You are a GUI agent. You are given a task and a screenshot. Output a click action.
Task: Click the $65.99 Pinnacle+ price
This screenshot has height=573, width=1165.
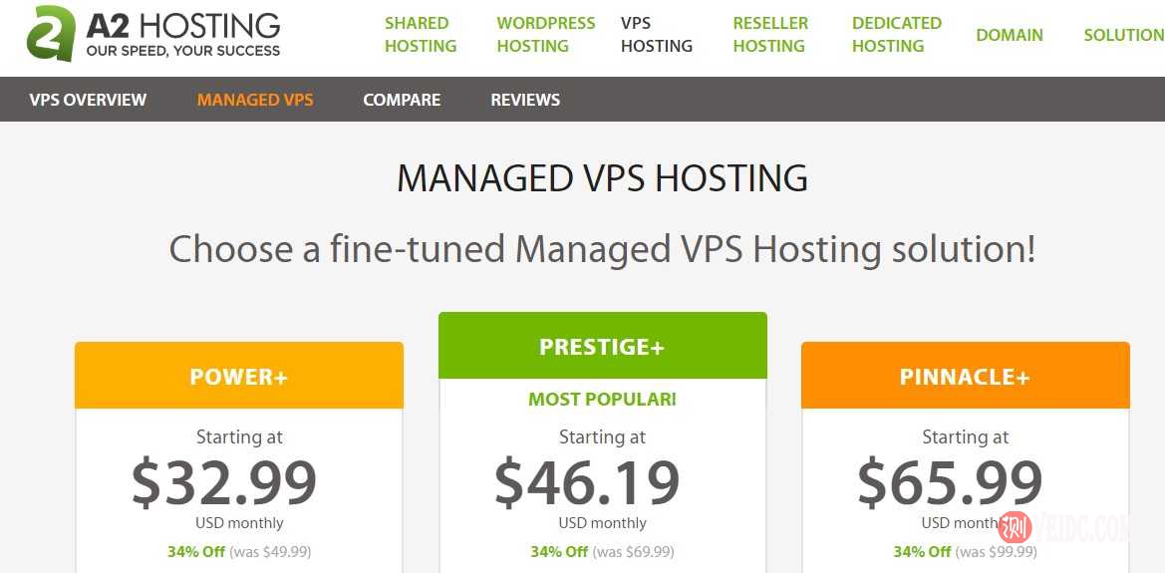pyautogui.click(x=950, y=482)
